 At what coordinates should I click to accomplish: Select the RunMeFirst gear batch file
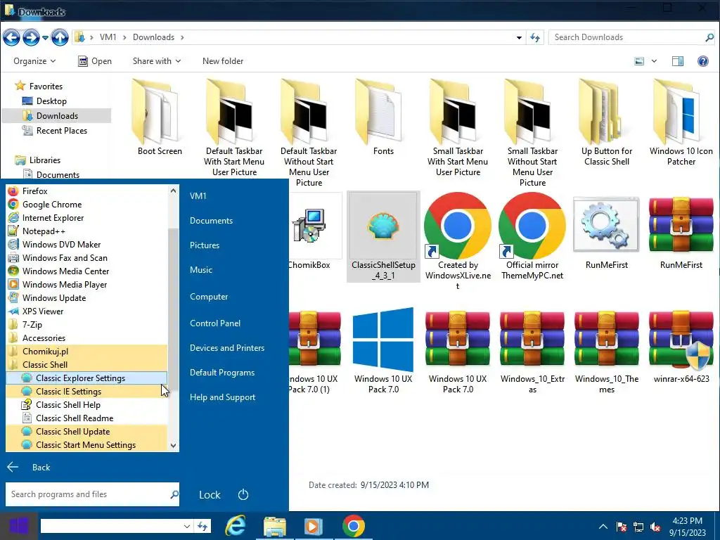[607, 232]
